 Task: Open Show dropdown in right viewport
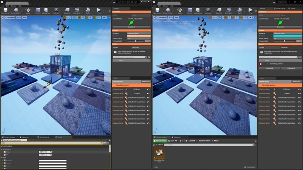tap(176, 17)
